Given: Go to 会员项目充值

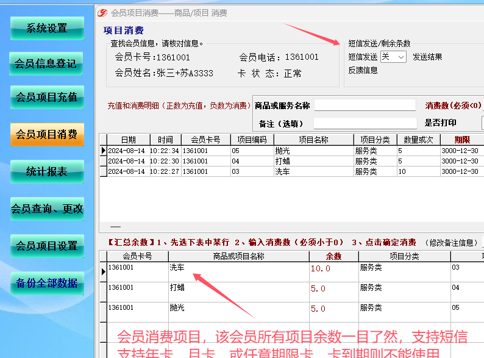Looking at the screenshot, I should pos(47,98).
